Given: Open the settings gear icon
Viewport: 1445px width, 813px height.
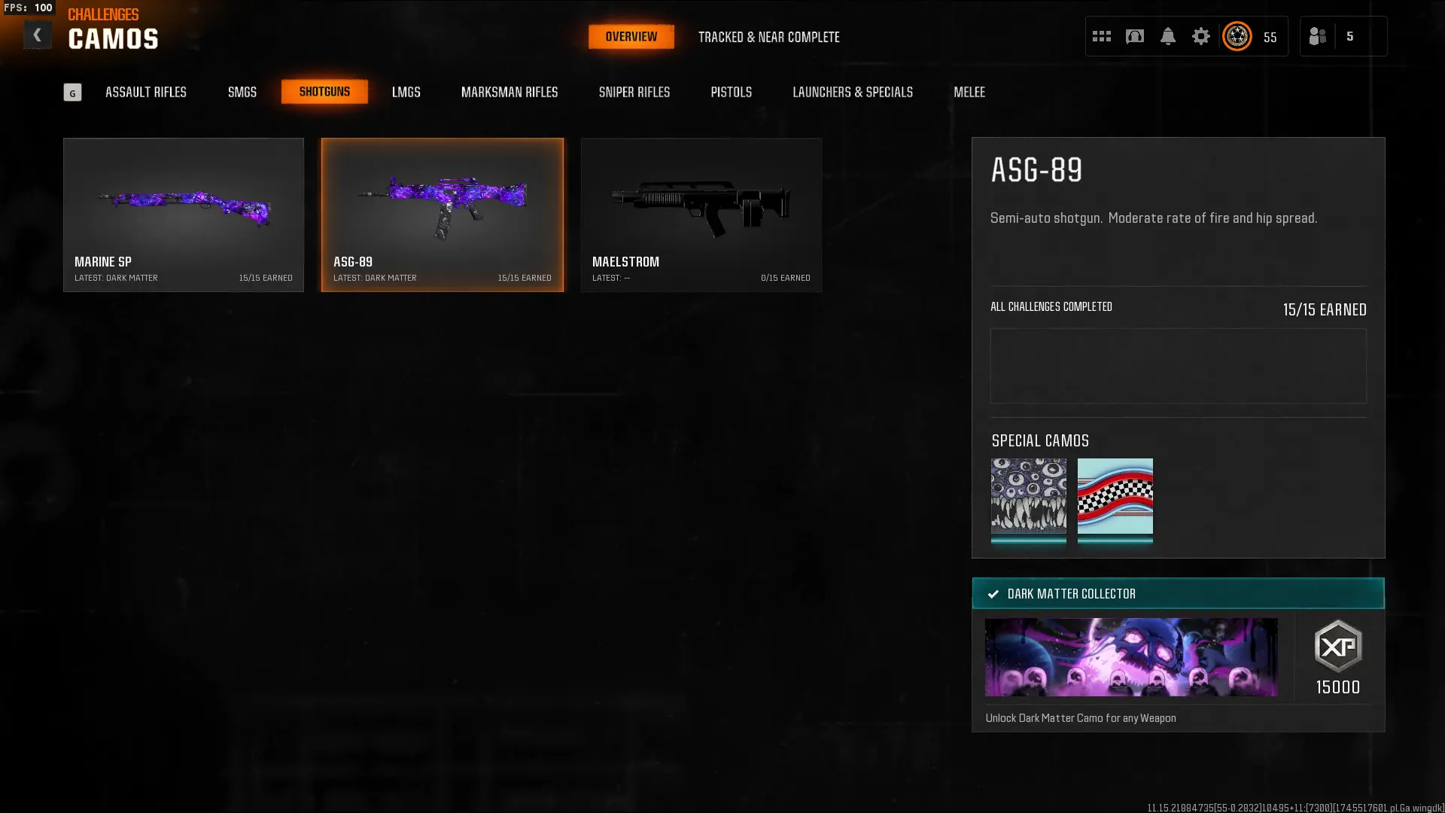Looking at the screenshot, I should (x=1200, y=36).
